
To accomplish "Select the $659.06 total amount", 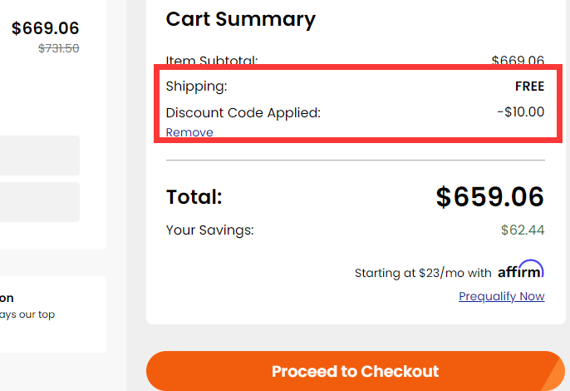I will pyautogui.click(x=489, y=197).
